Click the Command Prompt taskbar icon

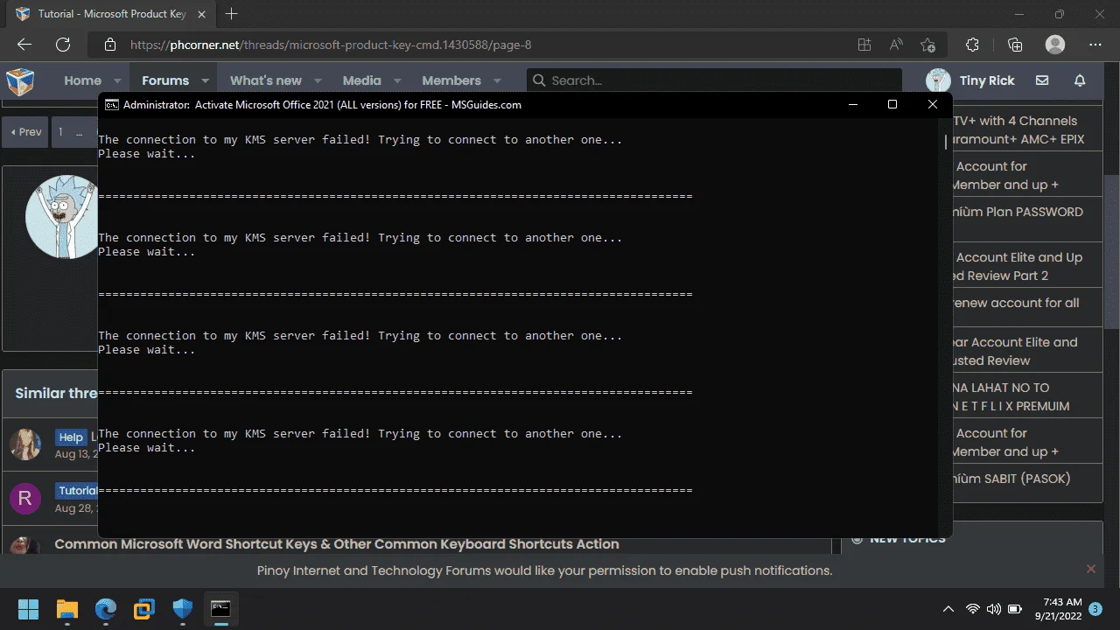pyautogui.click(x=220, y=609)
